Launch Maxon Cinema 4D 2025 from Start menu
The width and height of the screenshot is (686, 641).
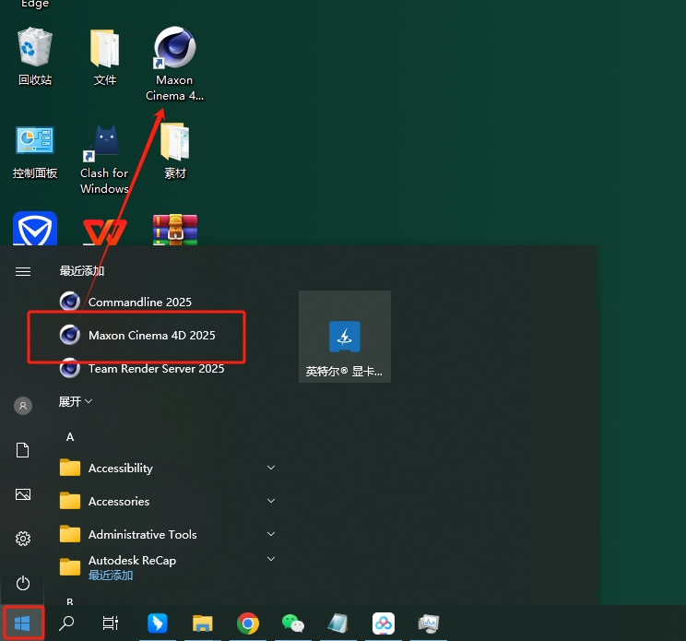(x=151, y=336)
